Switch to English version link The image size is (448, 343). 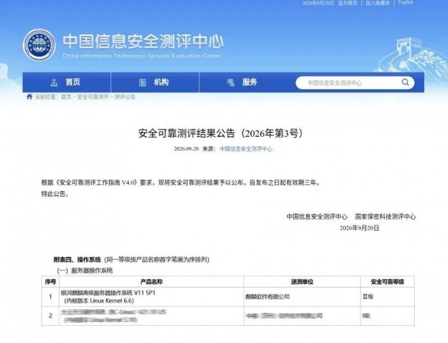[x=405, y=2]
